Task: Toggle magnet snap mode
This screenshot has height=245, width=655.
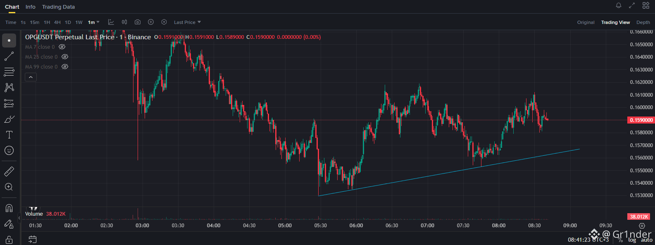Action: click(x=9, y=208)
